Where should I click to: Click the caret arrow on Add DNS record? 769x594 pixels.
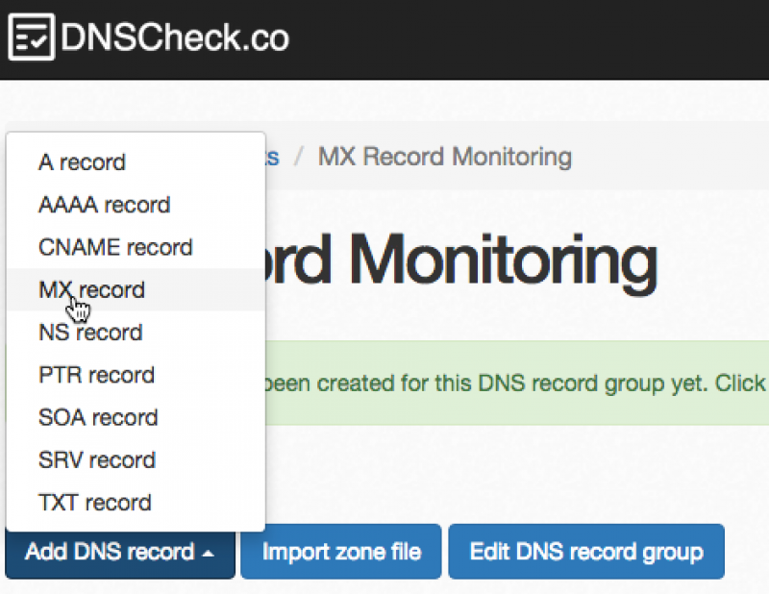coord(208,554)
